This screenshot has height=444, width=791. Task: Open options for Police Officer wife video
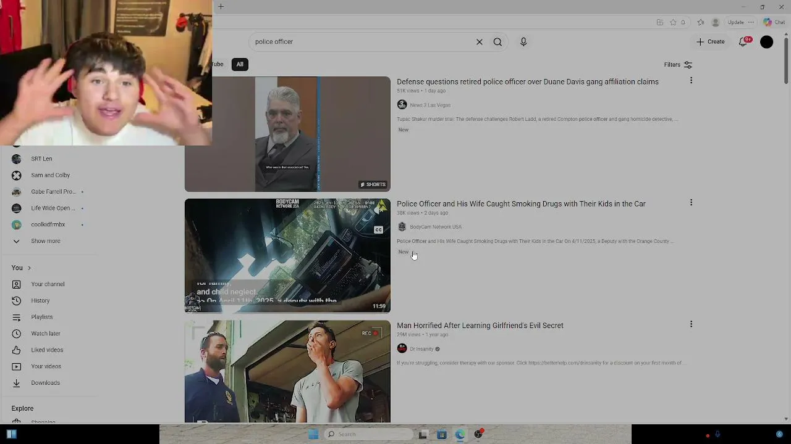pyautogui.click(x=691, y=203)
